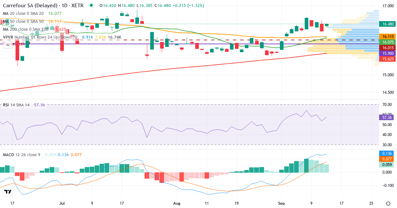Click the green market status dot
Image resolution: width=397 pixels, height=208 pixels.
92,6
